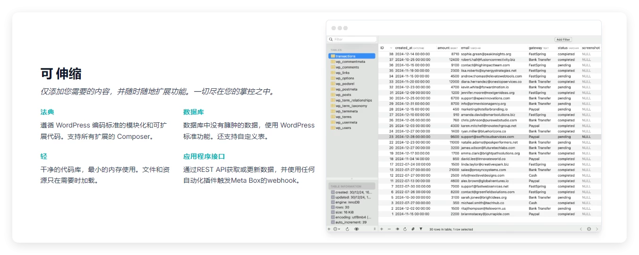Click the '30 rows in table; 1 row selected' status

click(x=451, y=229)
